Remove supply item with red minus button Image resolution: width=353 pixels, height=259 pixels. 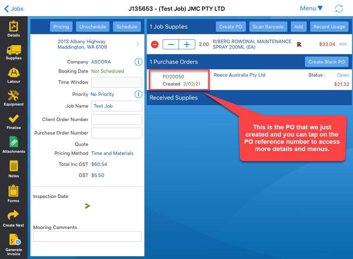[155, 44]
